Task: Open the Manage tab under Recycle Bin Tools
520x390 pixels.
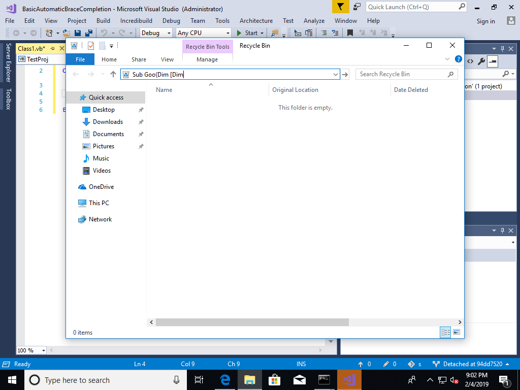Action: (x=207, y=59)
